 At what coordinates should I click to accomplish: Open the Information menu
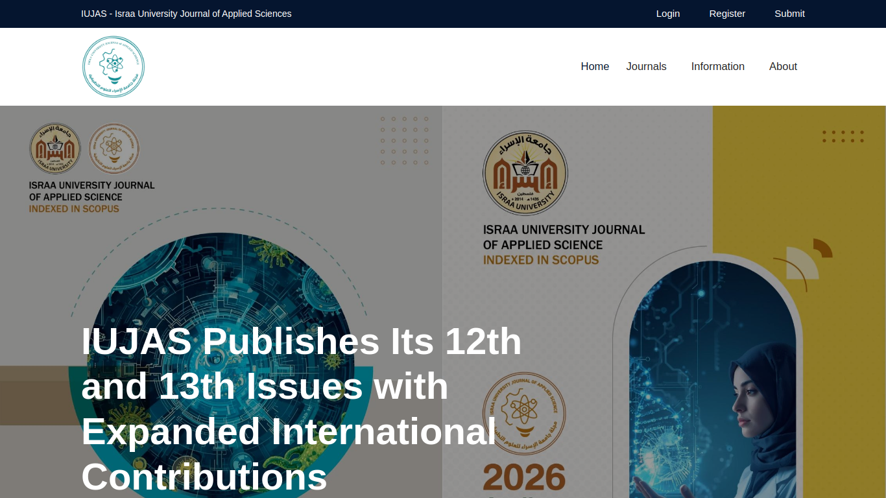pos(717,66)
